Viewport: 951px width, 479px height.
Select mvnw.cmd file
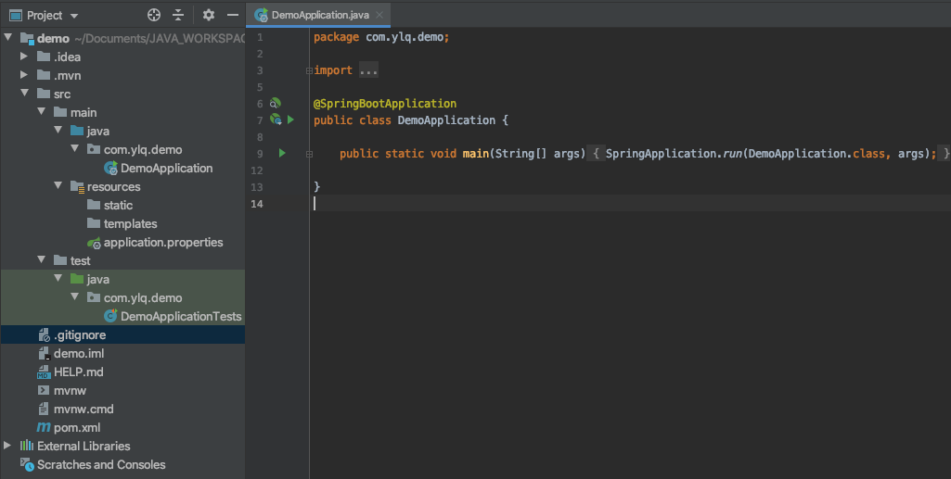(x=84, y=409)
